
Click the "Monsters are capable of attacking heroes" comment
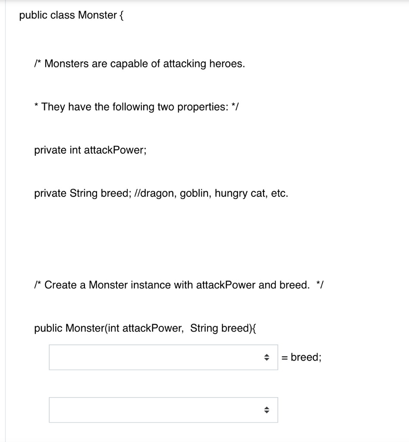point(139,63)
